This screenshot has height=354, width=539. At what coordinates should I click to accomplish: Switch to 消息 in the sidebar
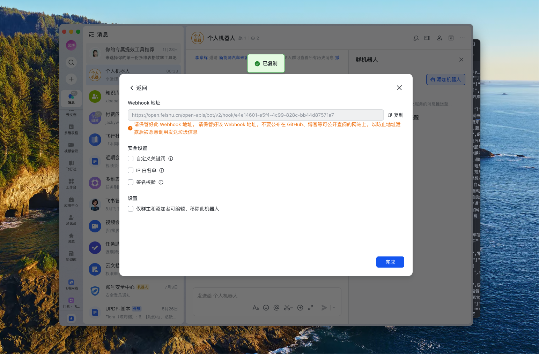tap(71, 98)
